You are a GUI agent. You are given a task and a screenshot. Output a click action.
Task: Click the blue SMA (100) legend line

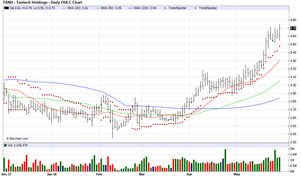point(130,8)
